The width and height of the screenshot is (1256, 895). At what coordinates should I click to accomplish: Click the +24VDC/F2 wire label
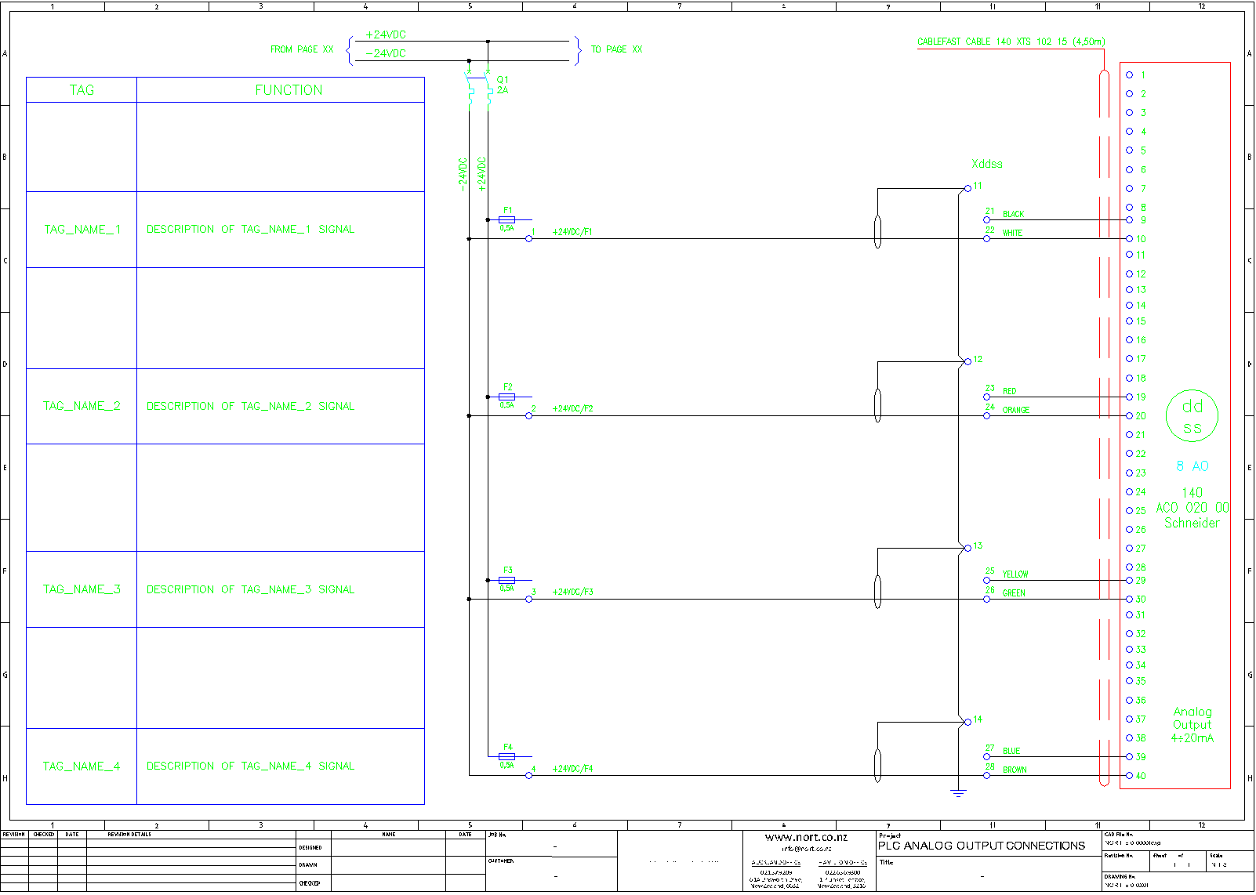pyautogui.click(x=572, y=409)
